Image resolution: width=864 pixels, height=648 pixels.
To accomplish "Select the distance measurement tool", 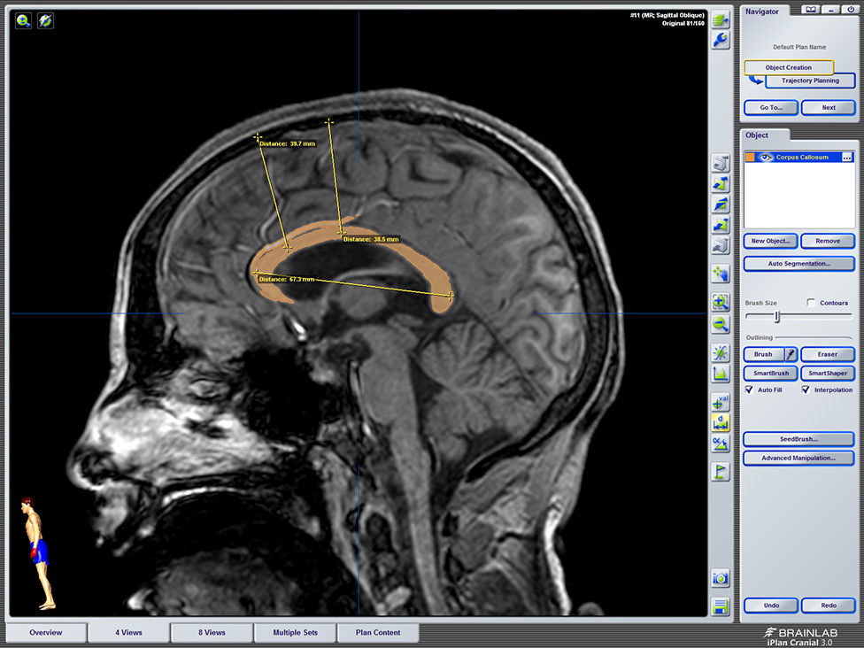I will pyautogui.click(x=721, y=423).
